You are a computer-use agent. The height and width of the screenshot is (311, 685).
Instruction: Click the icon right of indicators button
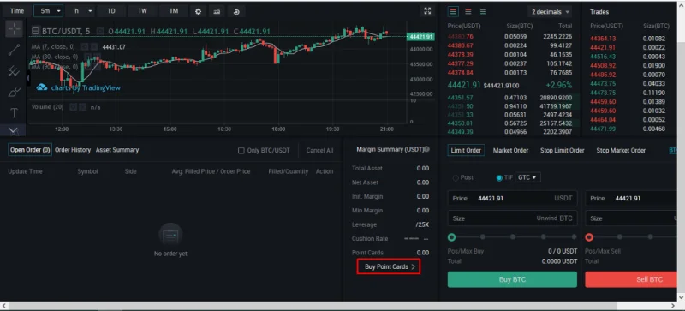tap(236, 11)
